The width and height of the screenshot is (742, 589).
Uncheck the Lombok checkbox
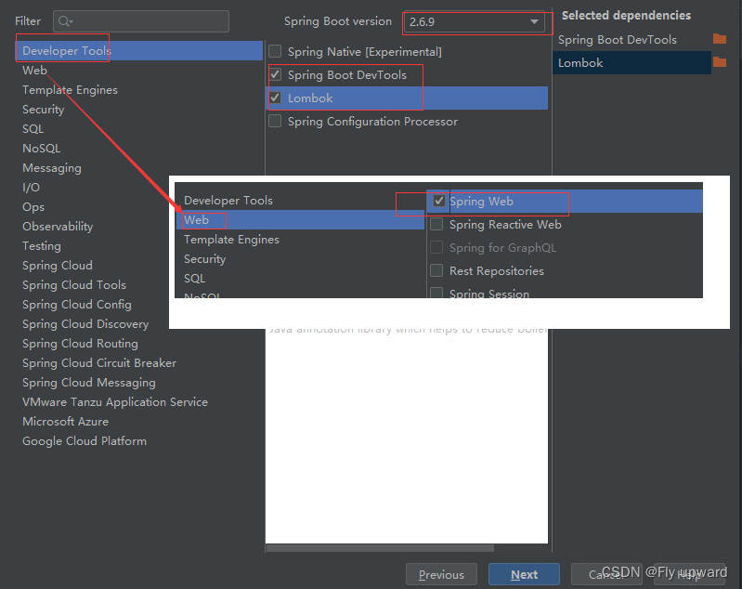(x=275, y=98)
